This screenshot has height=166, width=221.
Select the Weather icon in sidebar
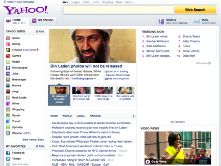click(8, 133)
